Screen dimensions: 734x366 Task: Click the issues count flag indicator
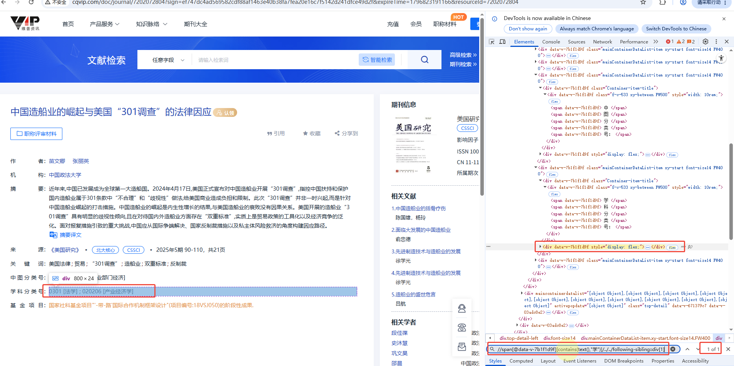click(691, 42)
